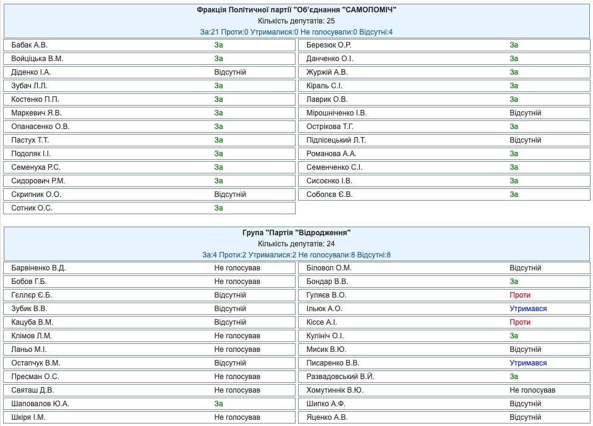593x426 pixels.
Task: Select Бобов Г.Б. name
Action: coord(29,282)
